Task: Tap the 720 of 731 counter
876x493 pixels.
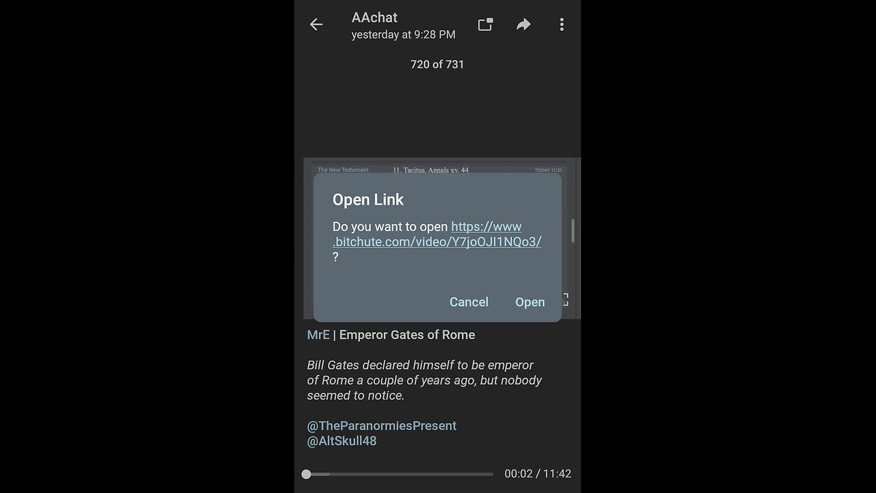Action: coord(437,64)
